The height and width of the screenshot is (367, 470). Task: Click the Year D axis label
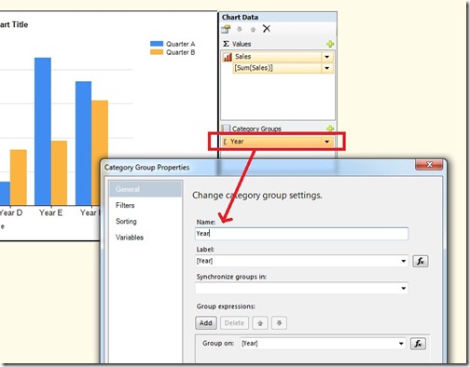pyautogui.click(x=11, y=212)
